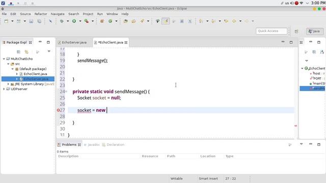Viewport: 326px width, 183px height.
Task: Expand the JRE System Library node
Action: 8,84
